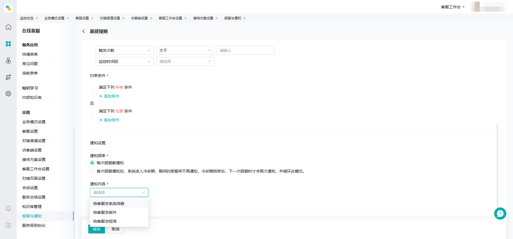513x239 pixels.
Task: Click the 请输入 value input field
Action: pos(245,50)
